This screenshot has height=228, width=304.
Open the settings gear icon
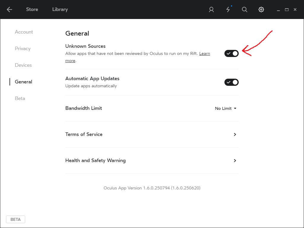[261, 9]
